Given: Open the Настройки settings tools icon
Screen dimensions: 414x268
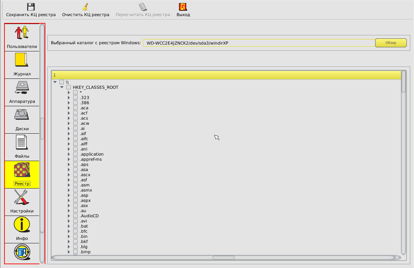Looking at the screenshot, I should point(22,198).
